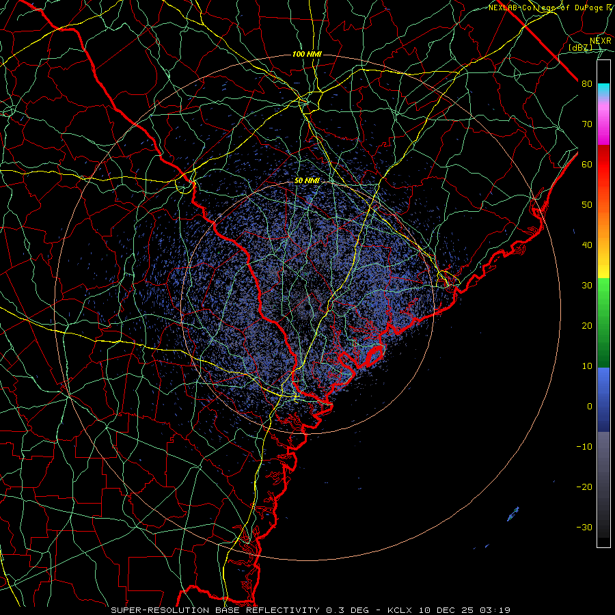Click the "0" value on the dBZ scale
615x615 pixels.
click(x=590, y=407)
